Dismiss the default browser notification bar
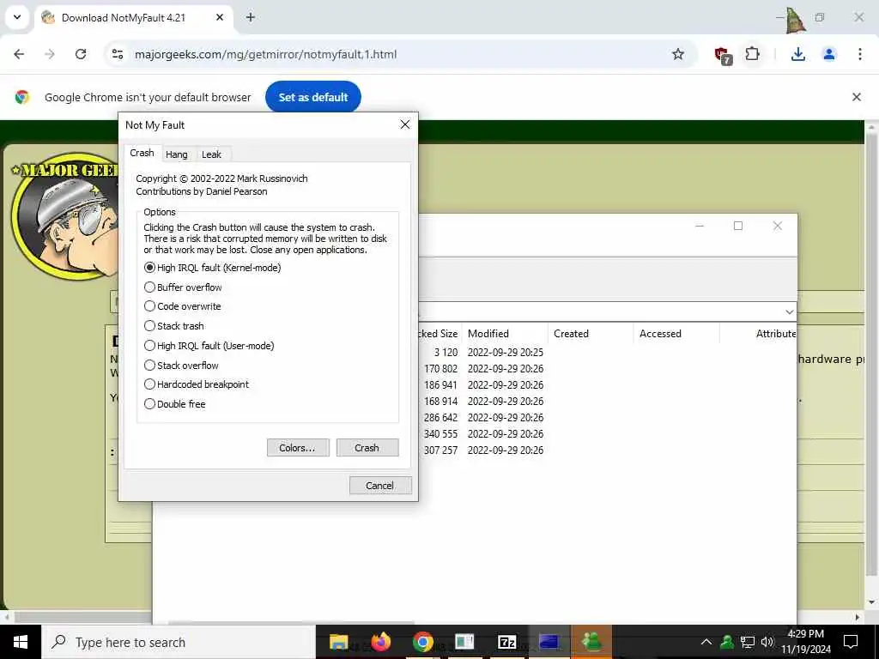 [x=857, y=97]
